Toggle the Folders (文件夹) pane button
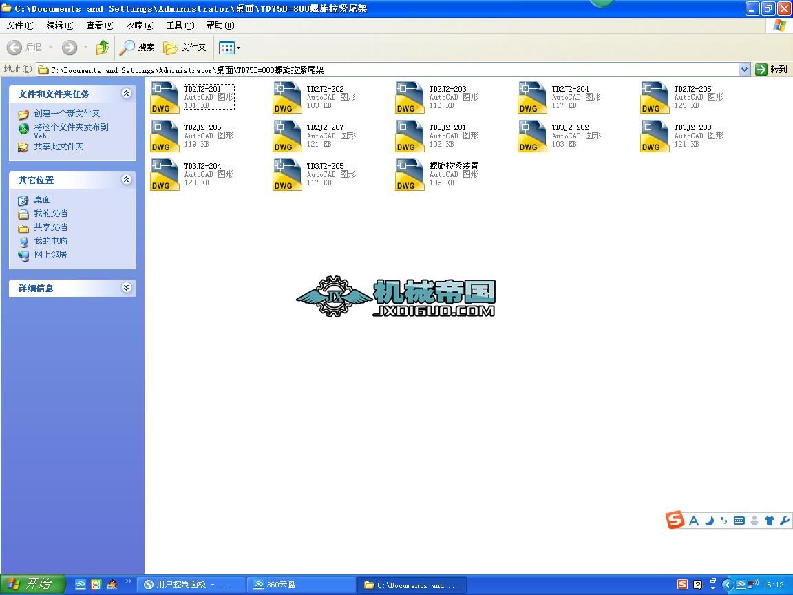The height and width of the screenshot is (595, 793). coord(184,48)
